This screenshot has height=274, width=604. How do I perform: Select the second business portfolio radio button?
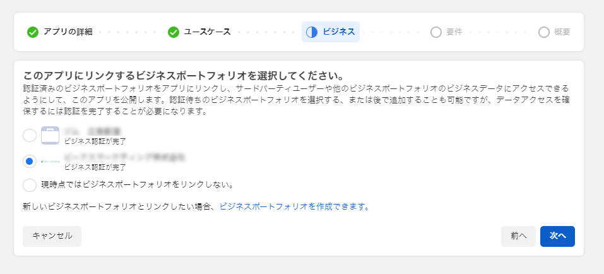point(30,161)
